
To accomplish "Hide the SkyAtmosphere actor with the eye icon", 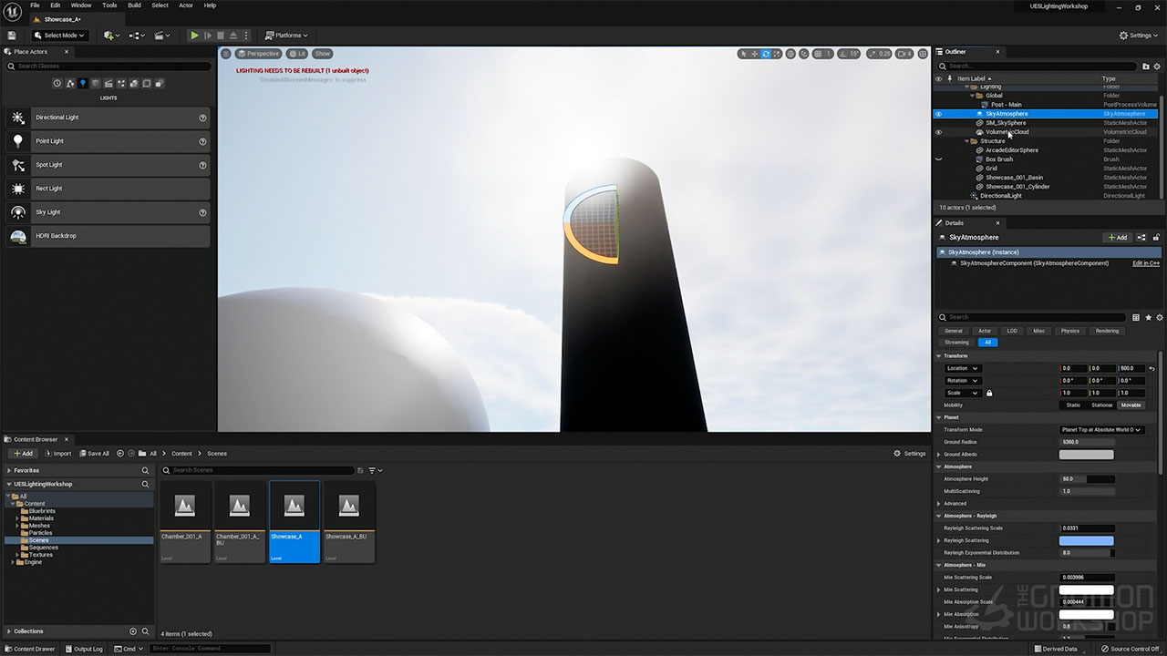I will tap(938, 114).
